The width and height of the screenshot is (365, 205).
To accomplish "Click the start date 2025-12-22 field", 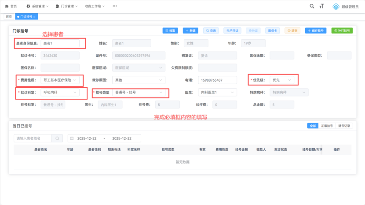I will [x=87, y=138].
